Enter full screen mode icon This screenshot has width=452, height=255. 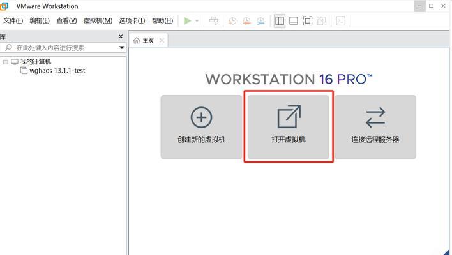pos(308,21)
